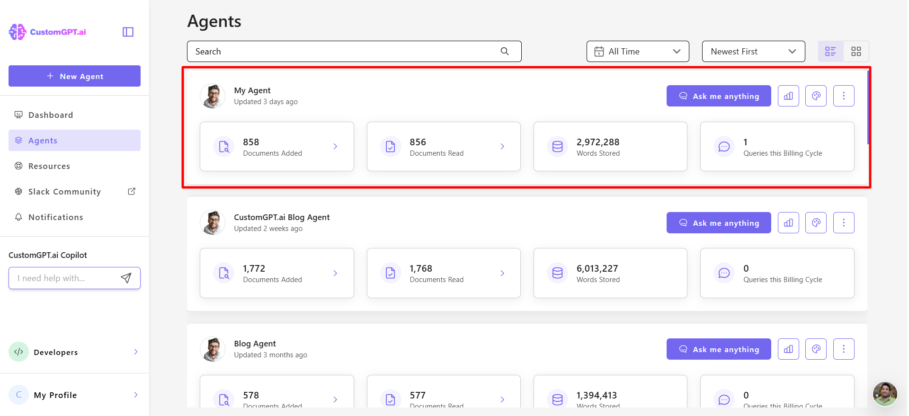Open Slack Community link in sidebar

[74, 192]
